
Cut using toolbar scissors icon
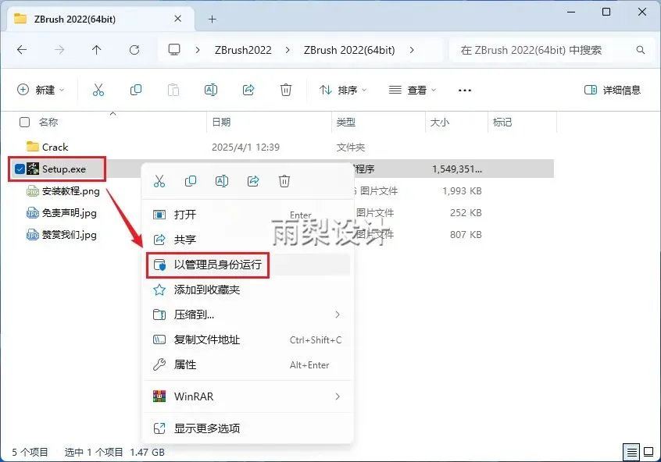tap(98, 90)
